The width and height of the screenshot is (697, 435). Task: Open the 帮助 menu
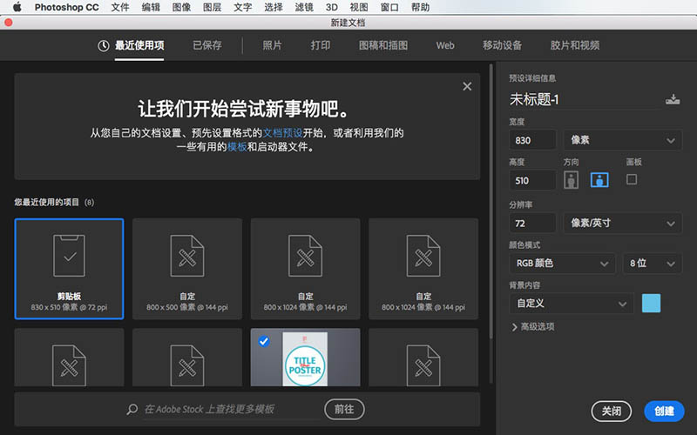click(420, 7)
